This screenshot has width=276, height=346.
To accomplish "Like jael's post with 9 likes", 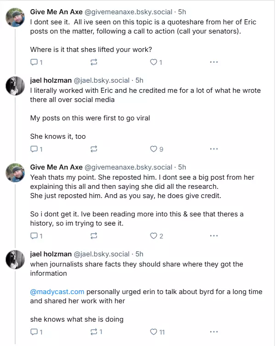I will click(x=154, y=149).
